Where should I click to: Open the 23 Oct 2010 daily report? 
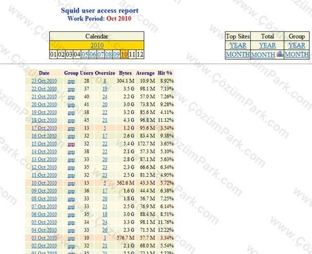pos(44,81)
